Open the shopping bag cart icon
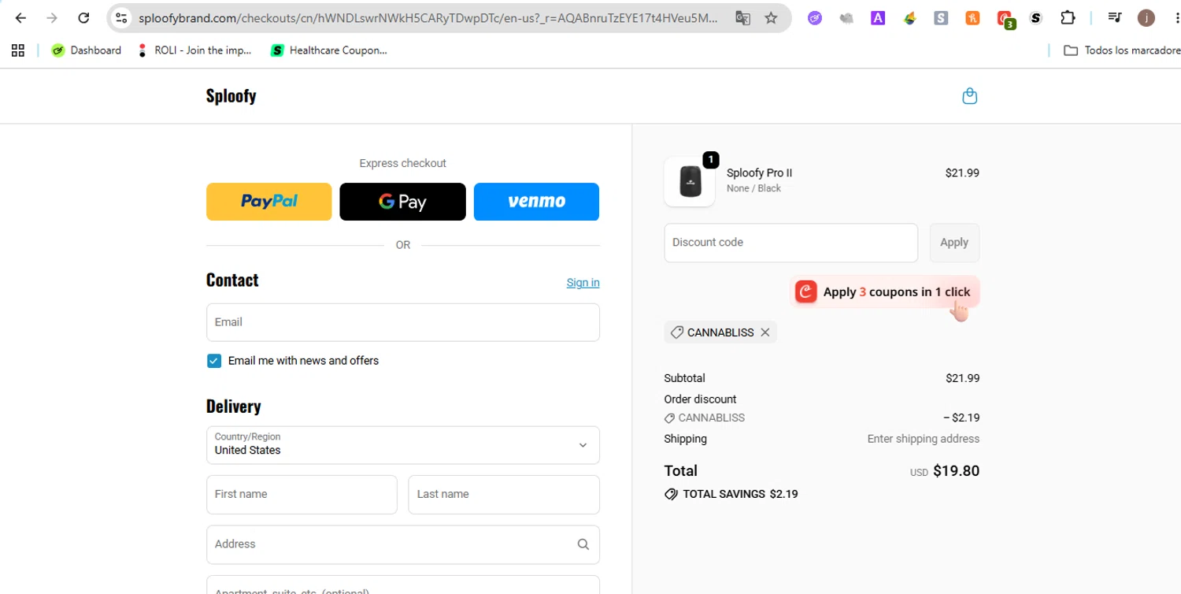 [x=969, y=96]
